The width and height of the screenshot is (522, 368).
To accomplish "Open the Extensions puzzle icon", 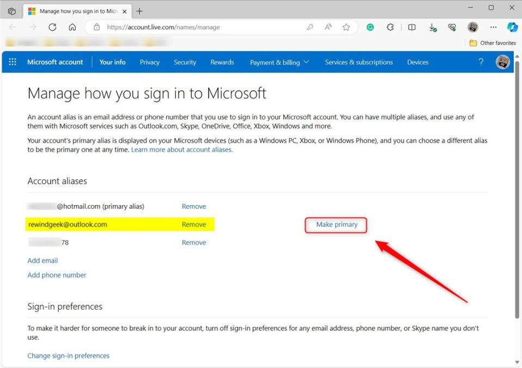I will click(x=390, y=27).
